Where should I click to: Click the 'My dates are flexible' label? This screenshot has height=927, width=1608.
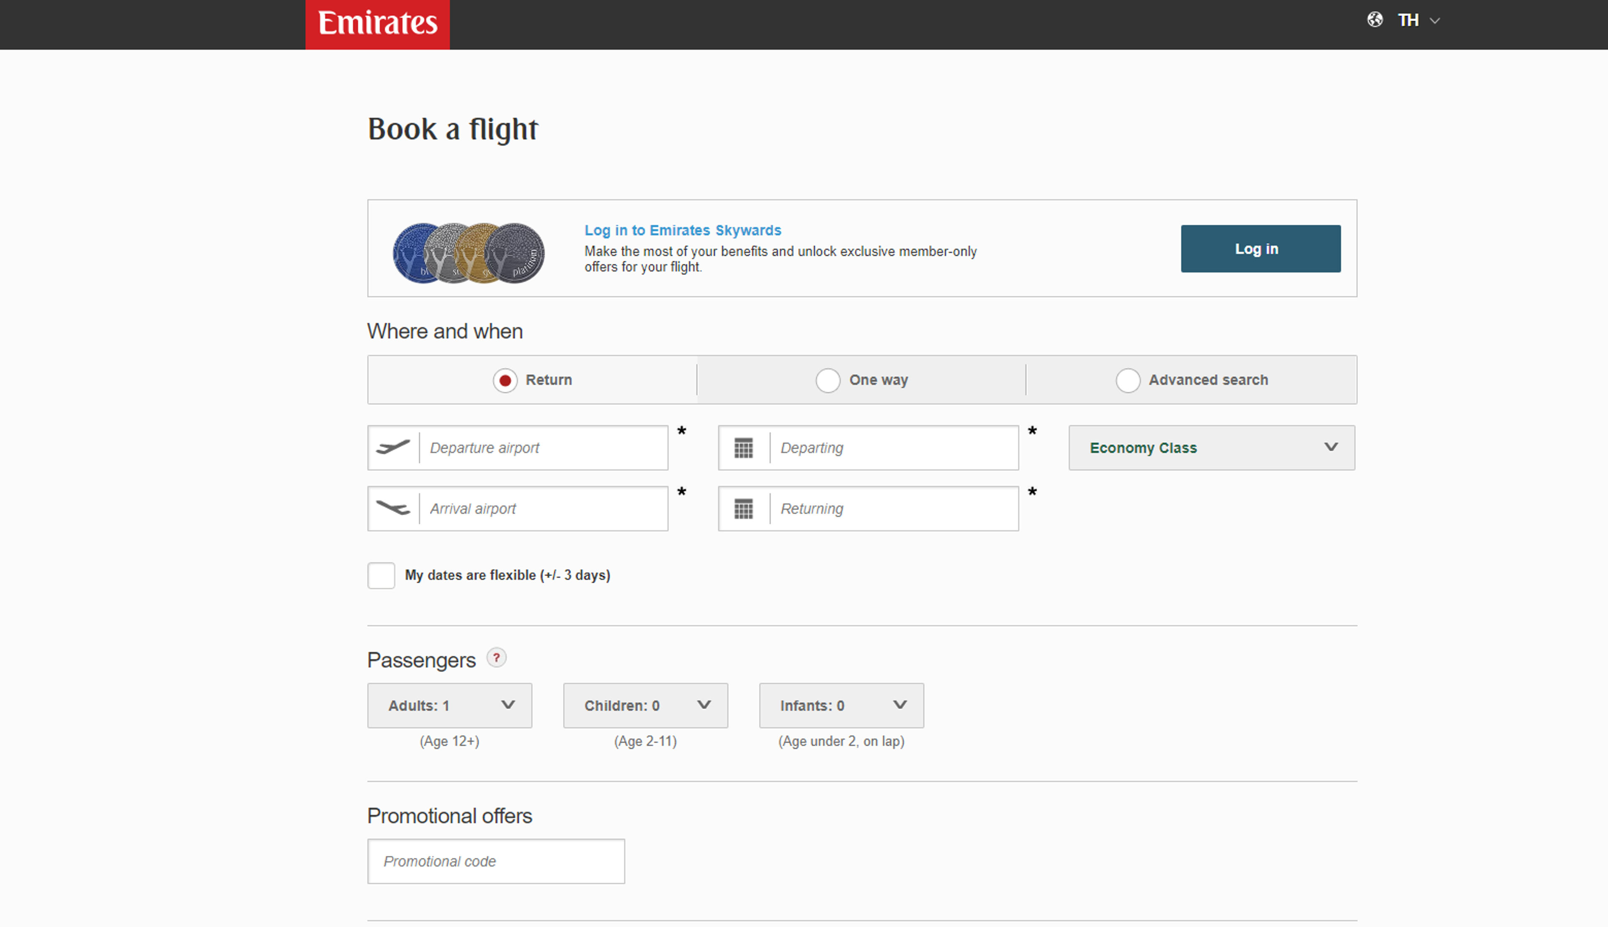(x=508, y=575)
